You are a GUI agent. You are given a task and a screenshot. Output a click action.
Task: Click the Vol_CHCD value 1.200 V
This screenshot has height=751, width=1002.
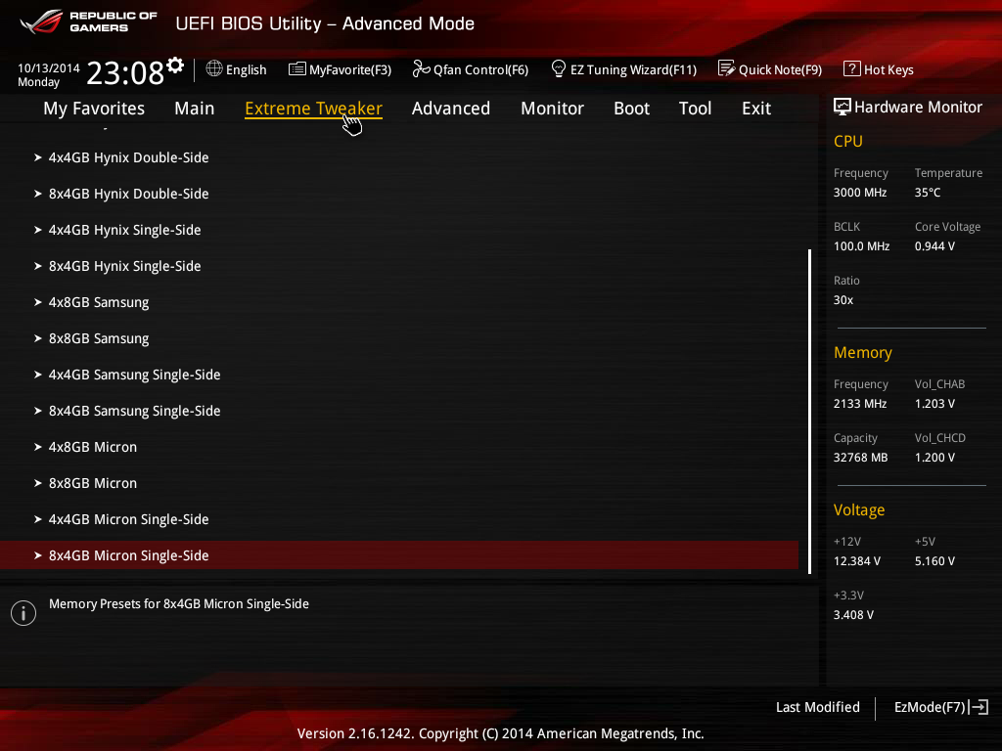coord(934,458)
